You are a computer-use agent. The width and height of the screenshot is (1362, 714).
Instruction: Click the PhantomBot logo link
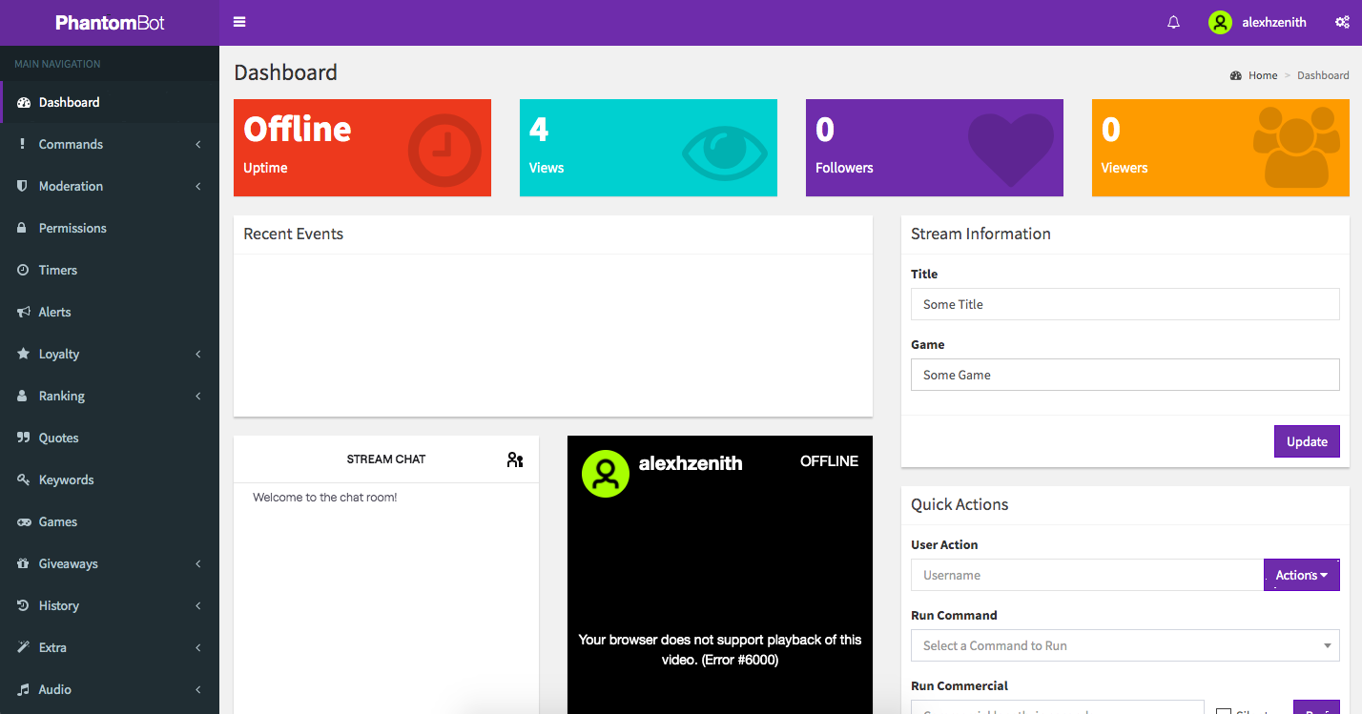110,22
